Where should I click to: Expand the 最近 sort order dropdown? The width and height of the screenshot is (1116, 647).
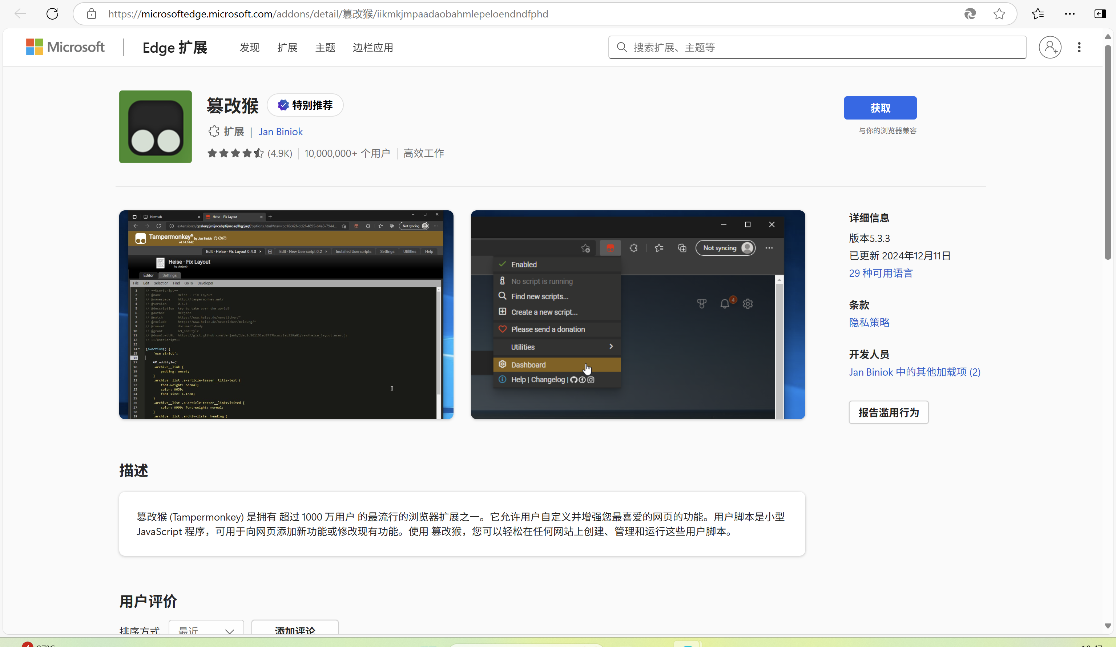[x=206, y=627]
